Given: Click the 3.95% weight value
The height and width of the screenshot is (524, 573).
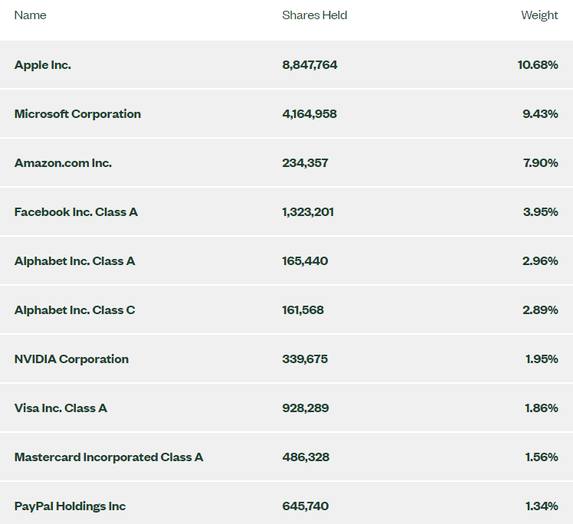Looking at the screenshot, I should pos(541,212).
